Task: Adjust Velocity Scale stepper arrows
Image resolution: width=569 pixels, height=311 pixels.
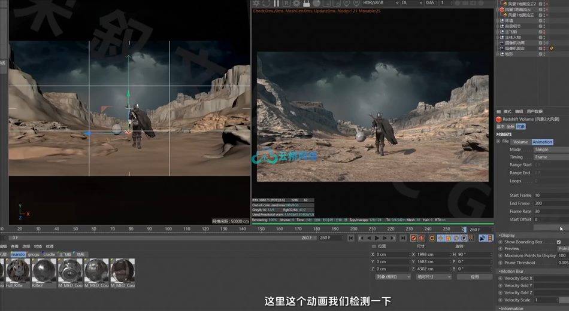Action: [x=558, y=300]
